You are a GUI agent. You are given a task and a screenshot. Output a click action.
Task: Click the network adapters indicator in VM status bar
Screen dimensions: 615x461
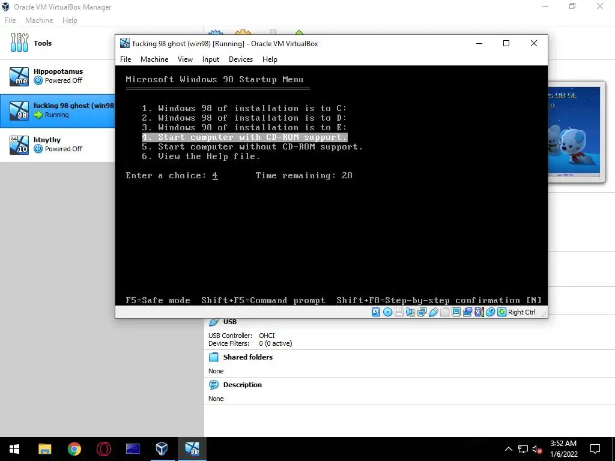pyautogui.click(x=422, y=312)
